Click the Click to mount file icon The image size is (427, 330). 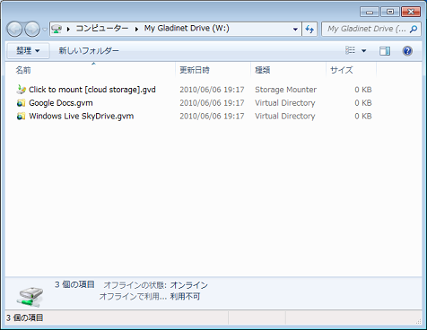pos(21,90)
